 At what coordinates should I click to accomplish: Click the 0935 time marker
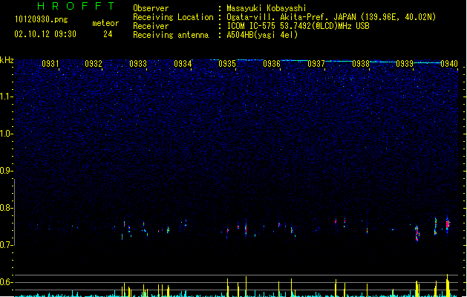coord(227,64)
